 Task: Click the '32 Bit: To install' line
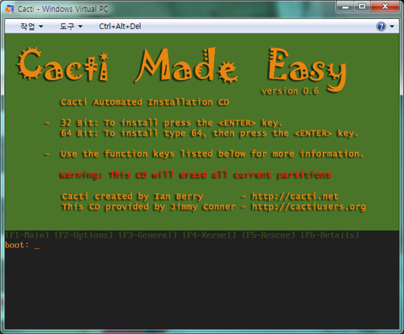coord(171,123)
